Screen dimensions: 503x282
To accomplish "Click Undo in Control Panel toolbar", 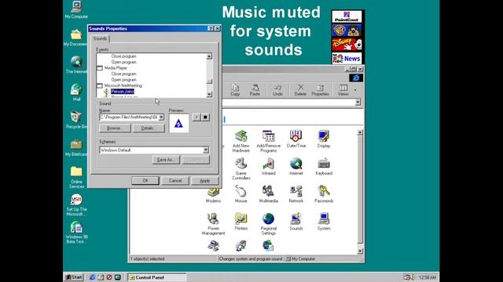I will [277, 90].
